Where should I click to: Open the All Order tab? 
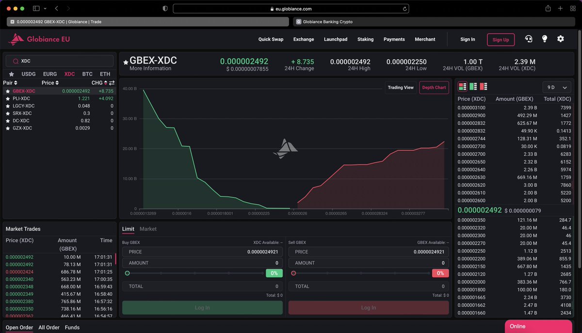tap(49, 328)
